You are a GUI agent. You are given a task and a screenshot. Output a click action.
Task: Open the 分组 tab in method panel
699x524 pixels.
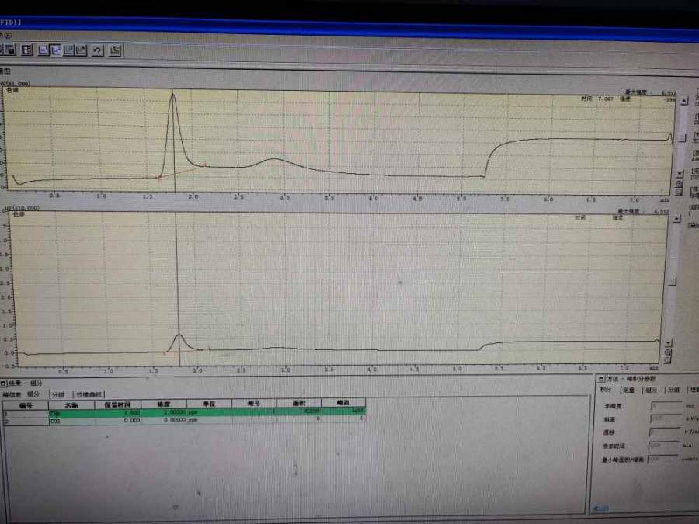[673, 390]
